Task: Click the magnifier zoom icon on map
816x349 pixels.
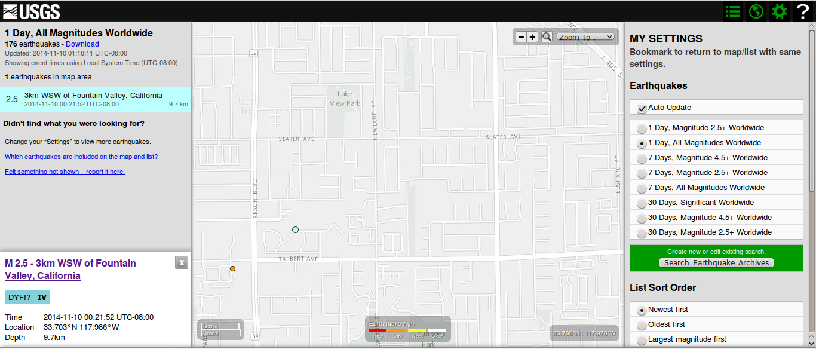Action: 547,37
